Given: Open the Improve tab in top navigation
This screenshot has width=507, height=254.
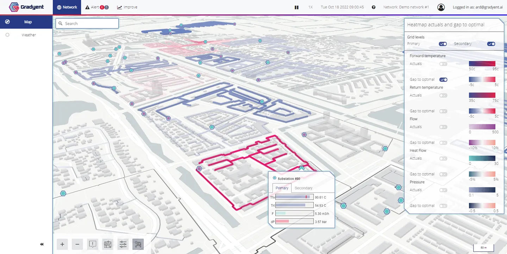Looking at the screenshot, I should coord(127,7).
